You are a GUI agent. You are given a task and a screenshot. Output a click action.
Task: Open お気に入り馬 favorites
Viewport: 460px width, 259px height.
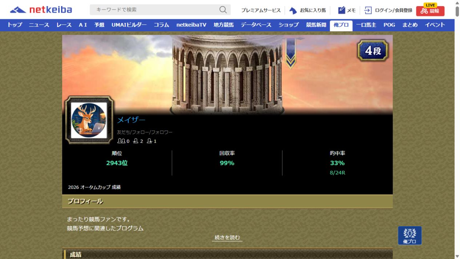308,11
